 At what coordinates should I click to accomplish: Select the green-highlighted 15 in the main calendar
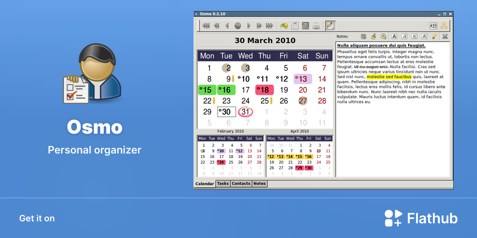coord(207,90)
